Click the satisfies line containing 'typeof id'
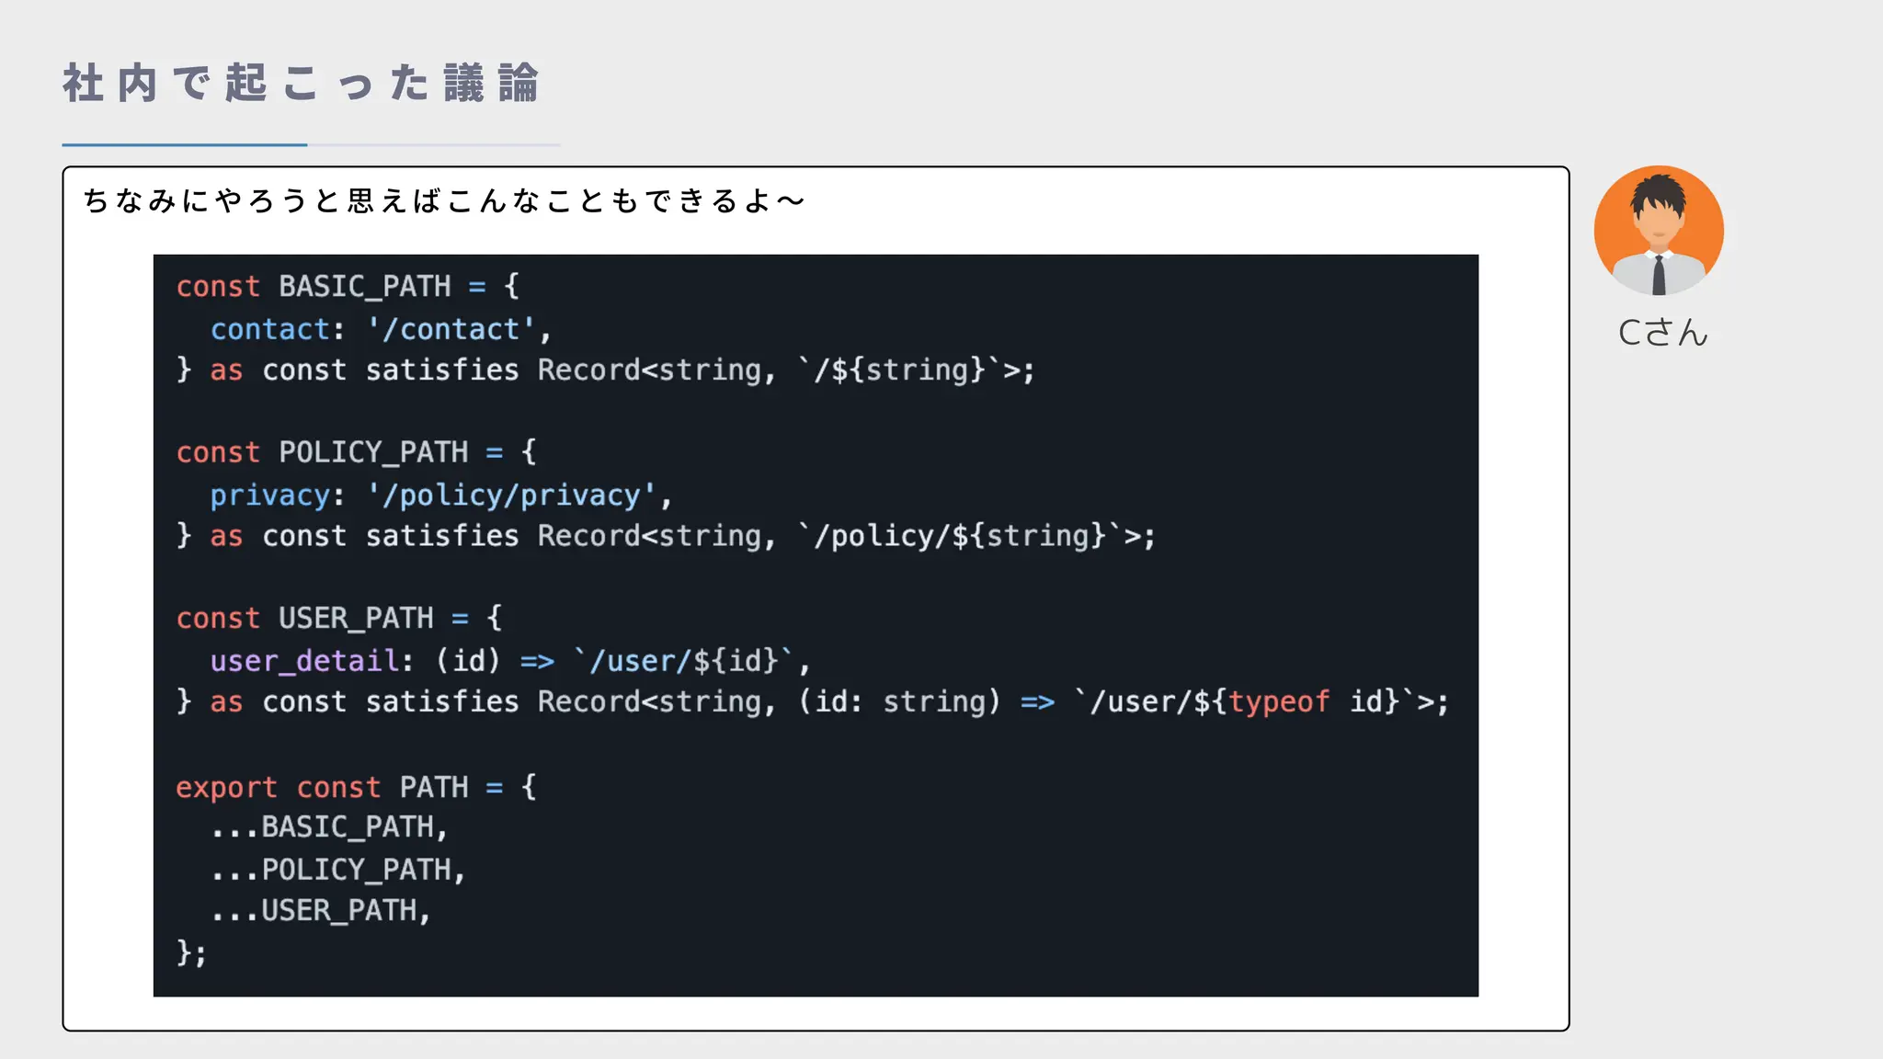The image size is (1883, 1059). (813, 702)
